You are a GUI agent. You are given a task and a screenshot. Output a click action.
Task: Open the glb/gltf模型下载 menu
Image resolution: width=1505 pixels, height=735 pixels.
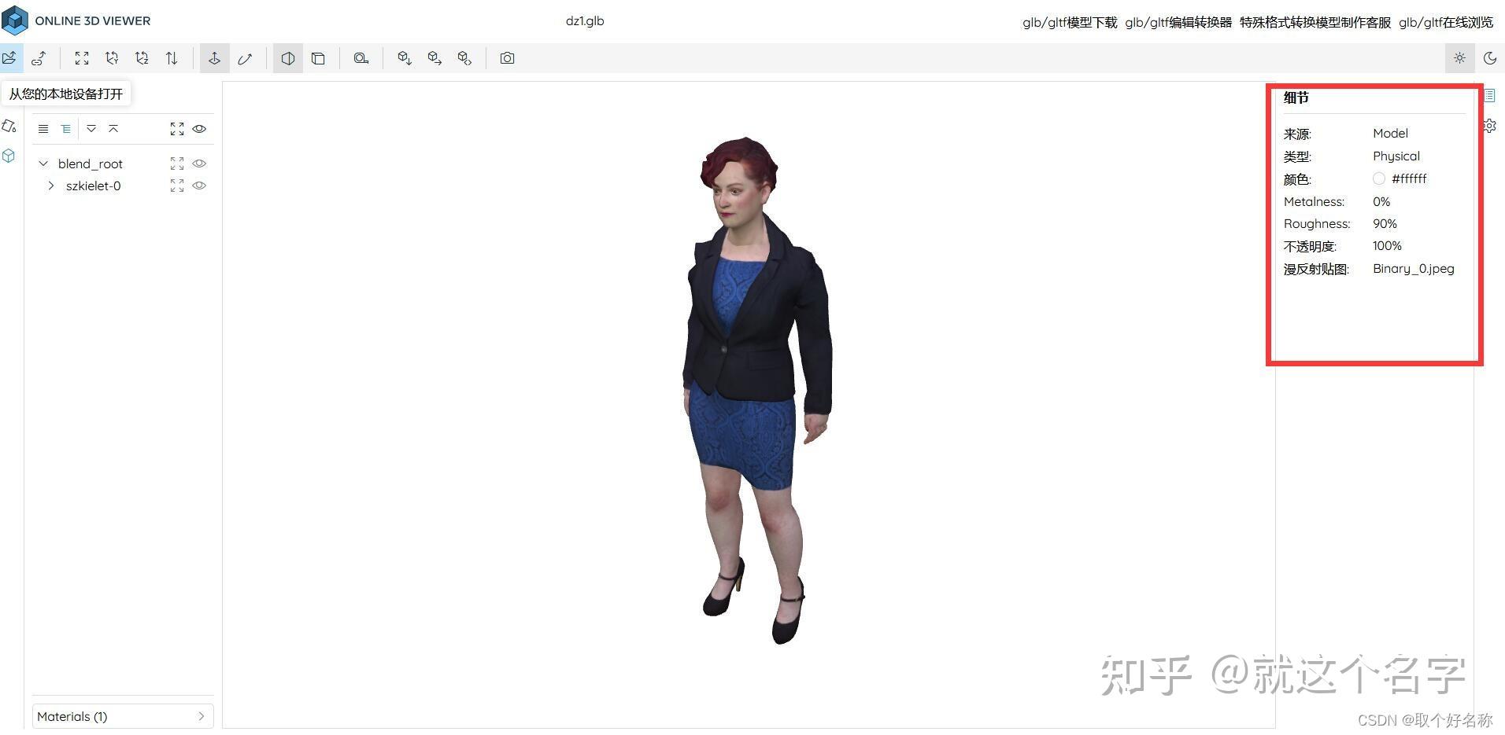pos(1069,21)
